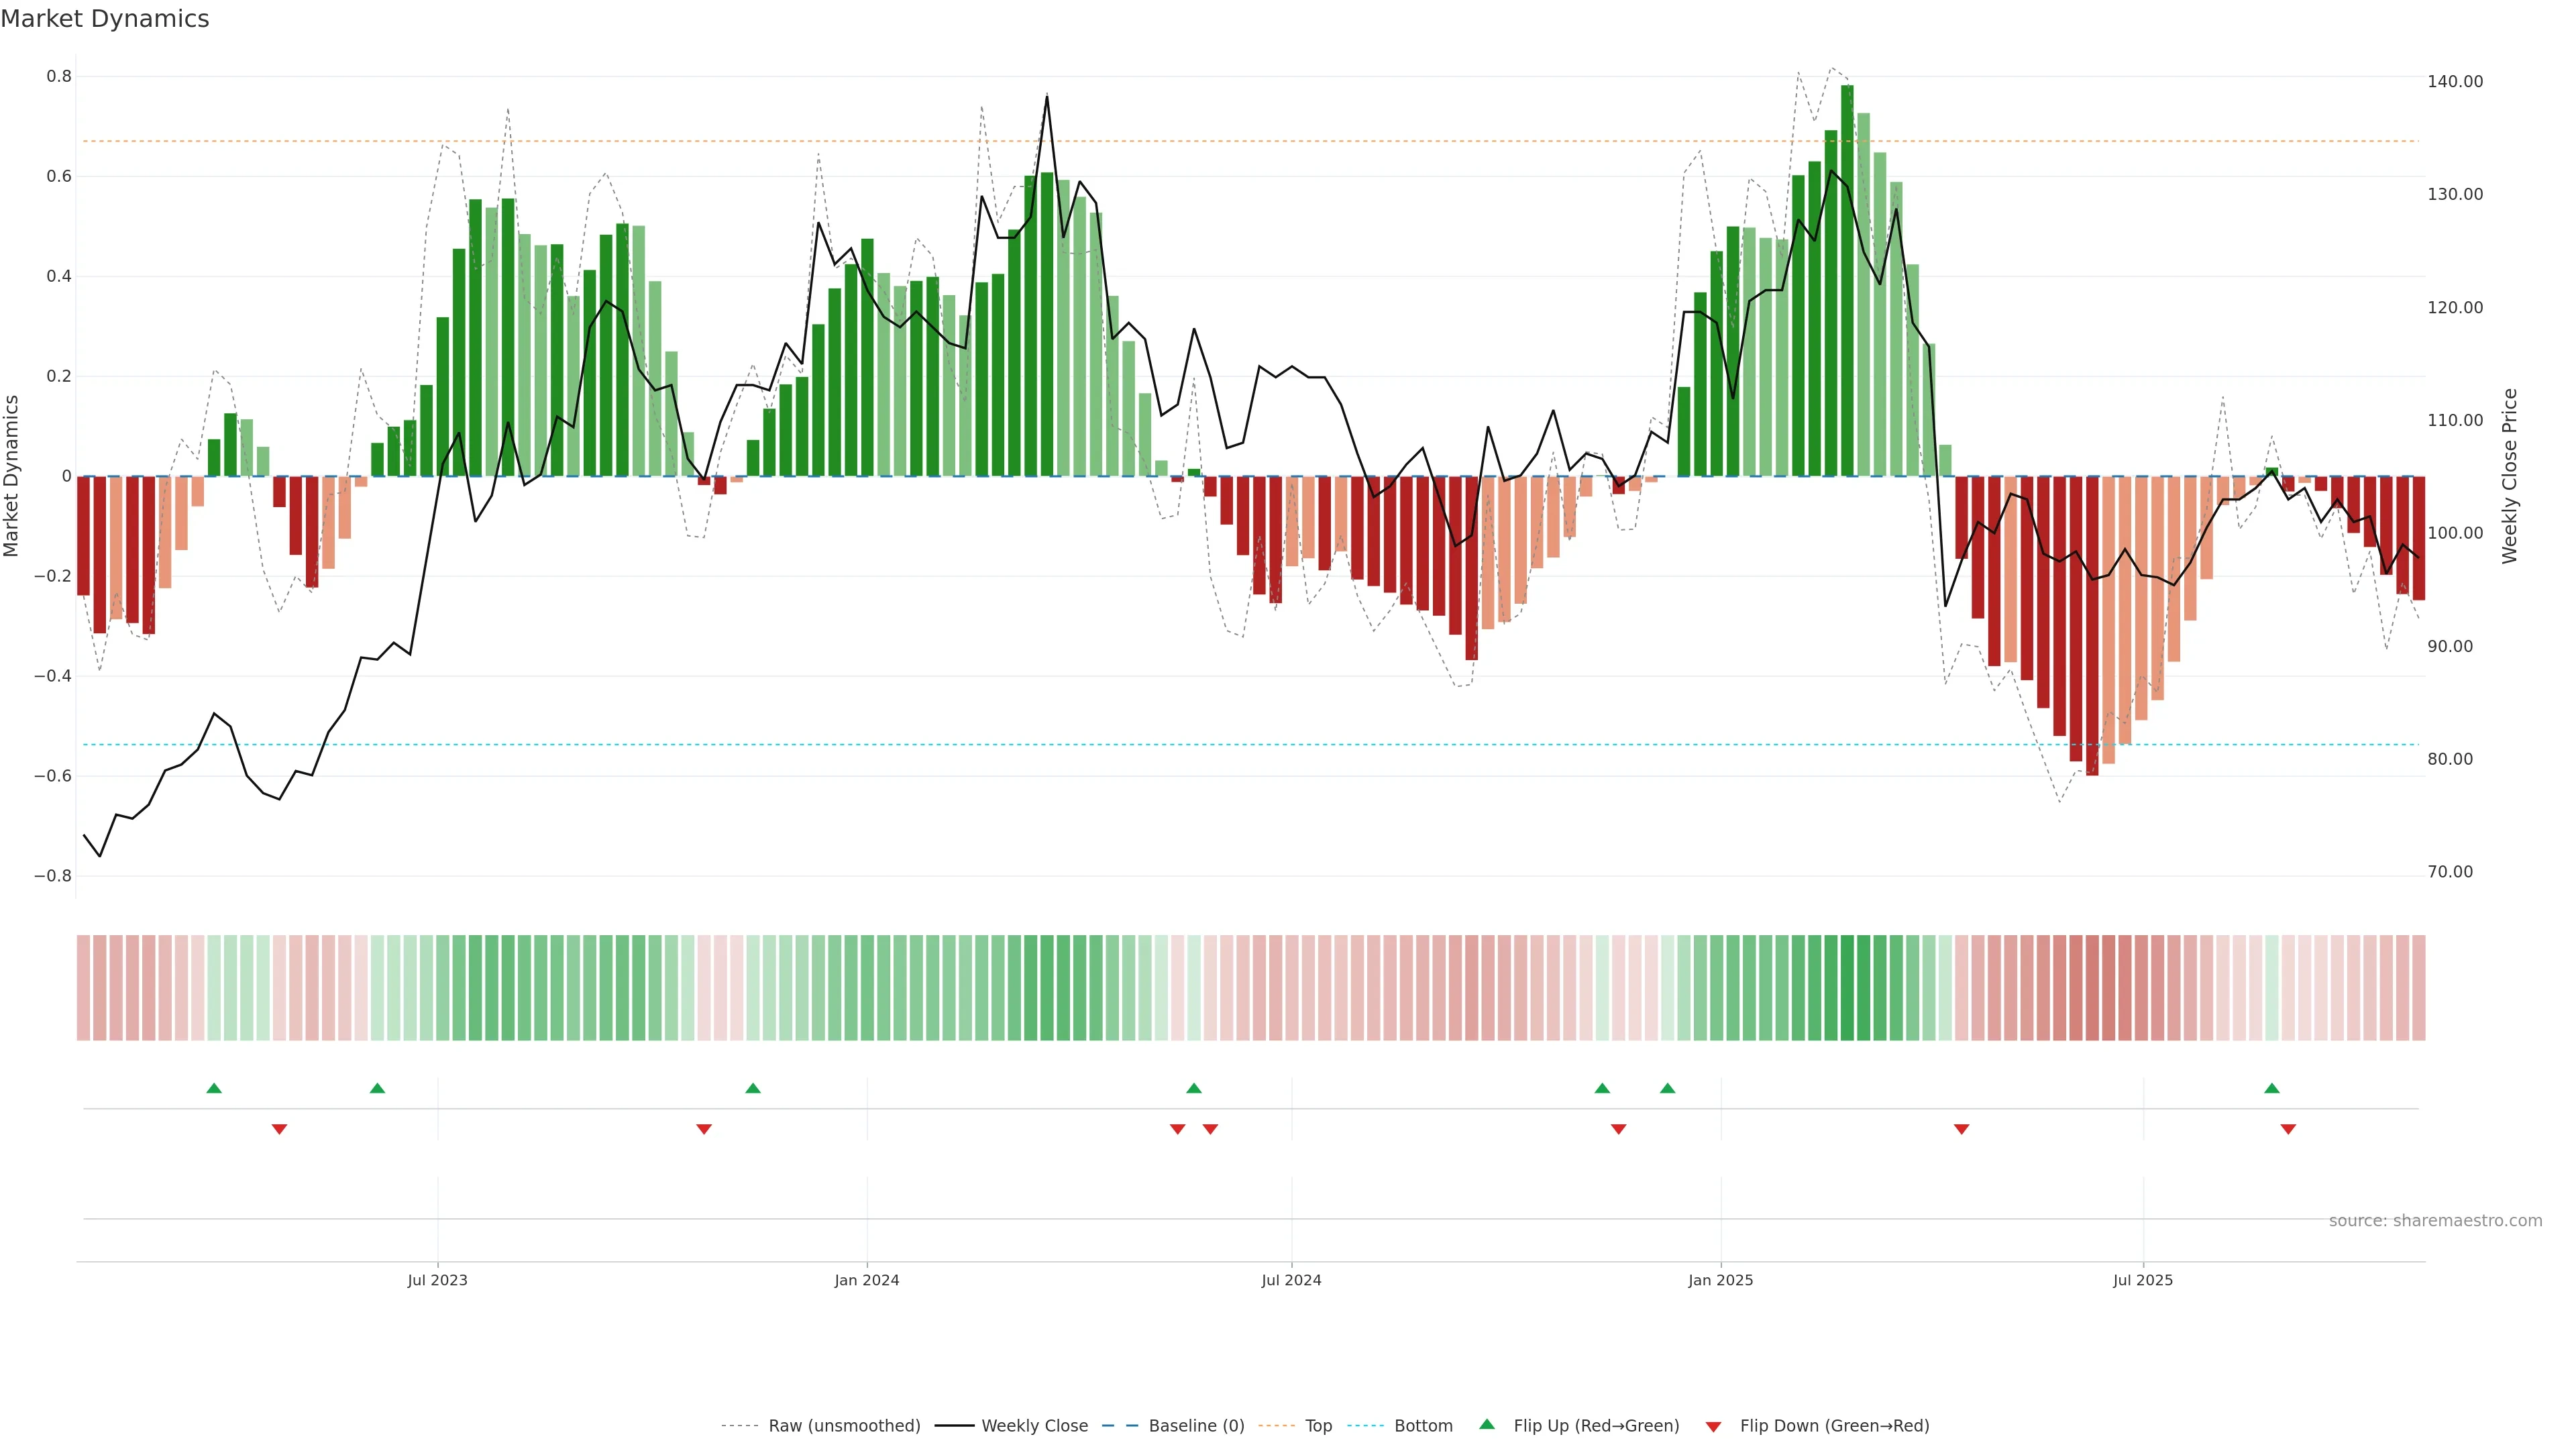Click the green triangle icon in legend's Flip Up entry
Viewport: 2576px width, 1449px height.
coord(1487,1424)
